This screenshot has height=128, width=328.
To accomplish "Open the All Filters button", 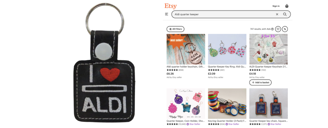I will tap(175, 29).
